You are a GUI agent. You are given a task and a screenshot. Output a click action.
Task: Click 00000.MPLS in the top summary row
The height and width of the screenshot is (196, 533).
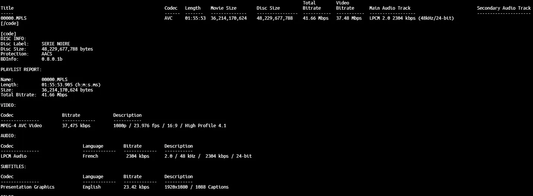click(x=13, y=18)
